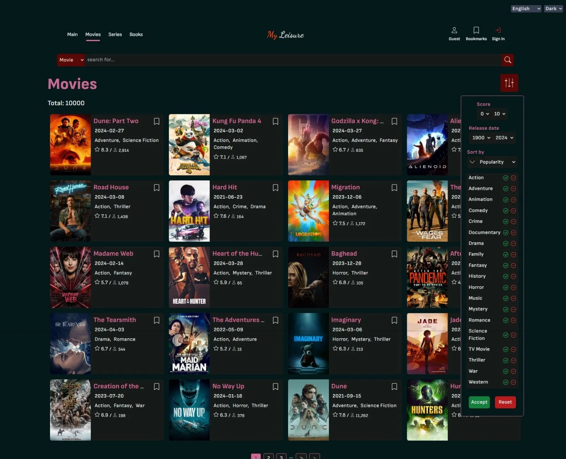Include the Comedy genre checkmark
Screen dimensions: 566x459
(x=505, y=211)
